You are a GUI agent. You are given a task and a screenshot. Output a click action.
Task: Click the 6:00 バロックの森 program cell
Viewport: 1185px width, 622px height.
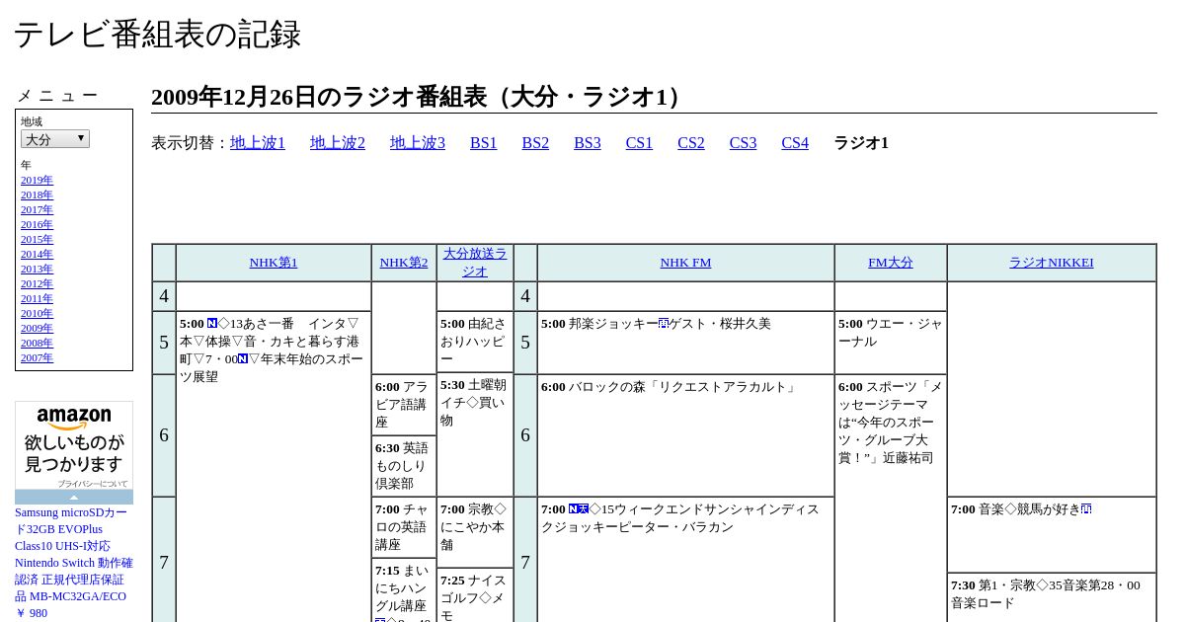(685, 435)
